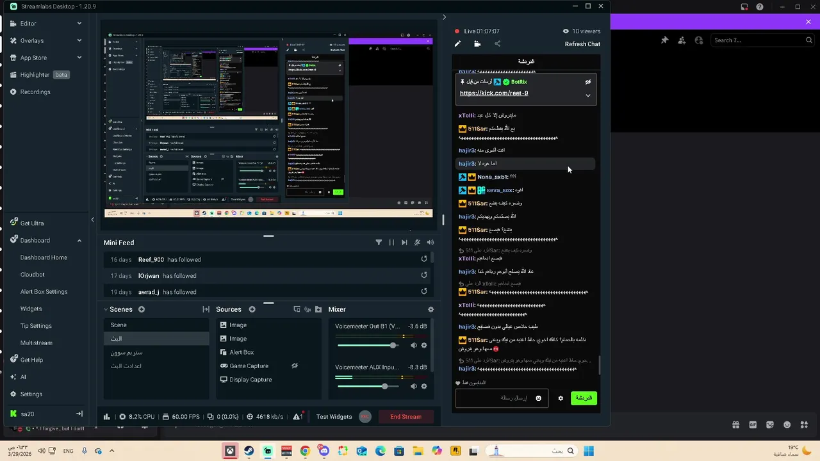This screenshot has height=461, width=820.
Task: Open the notifications warning icon
Action: tap(297, 417)
